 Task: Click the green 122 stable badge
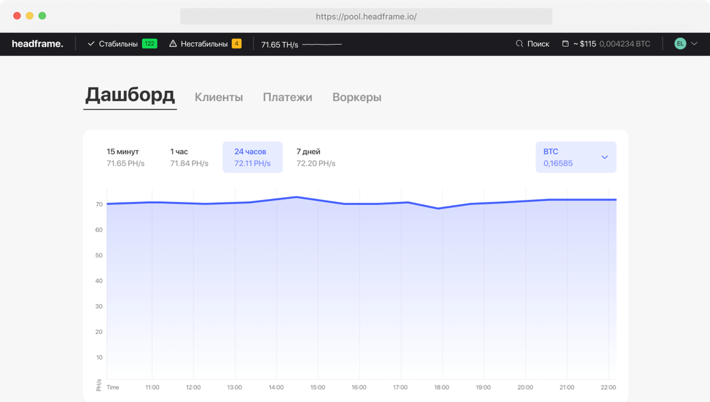pos(150,44)
